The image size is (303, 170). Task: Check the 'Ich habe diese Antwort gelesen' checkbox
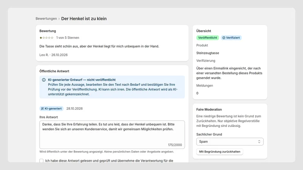(x=41, y=161)
